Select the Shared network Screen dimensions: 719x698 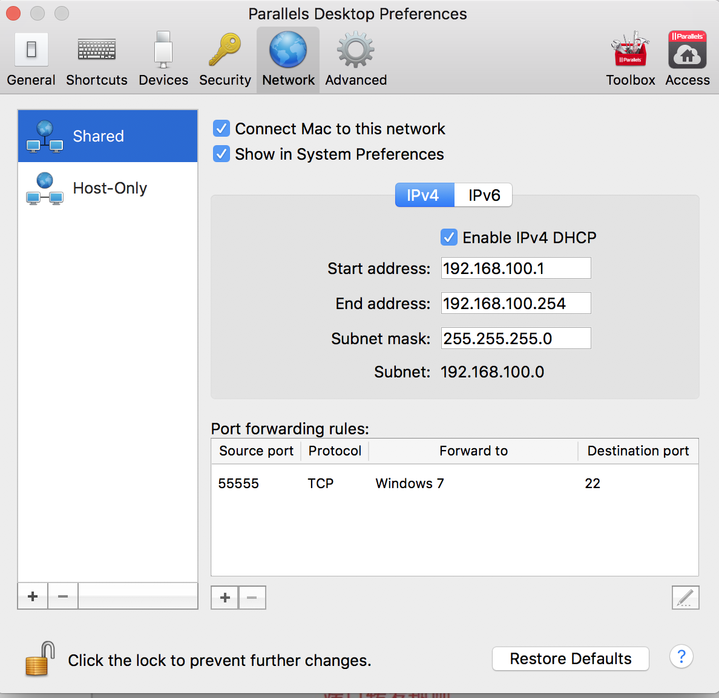(x=108, y=136)
